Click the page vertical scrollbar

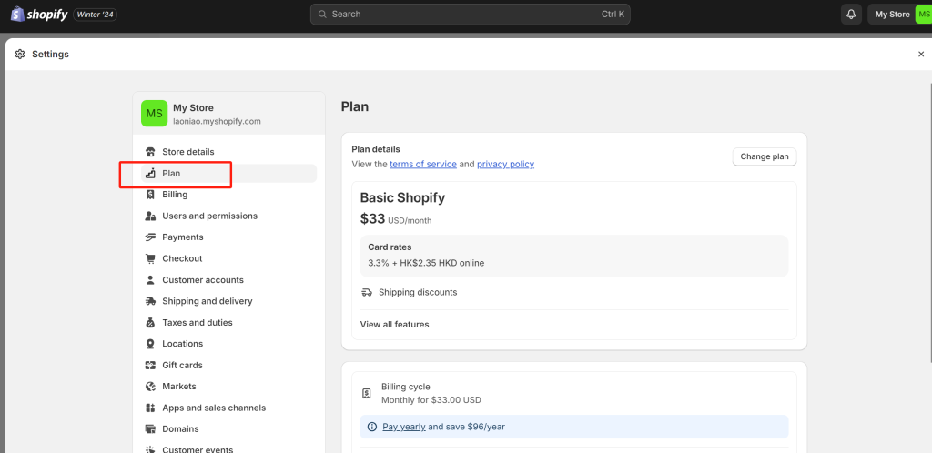point(929,223)
